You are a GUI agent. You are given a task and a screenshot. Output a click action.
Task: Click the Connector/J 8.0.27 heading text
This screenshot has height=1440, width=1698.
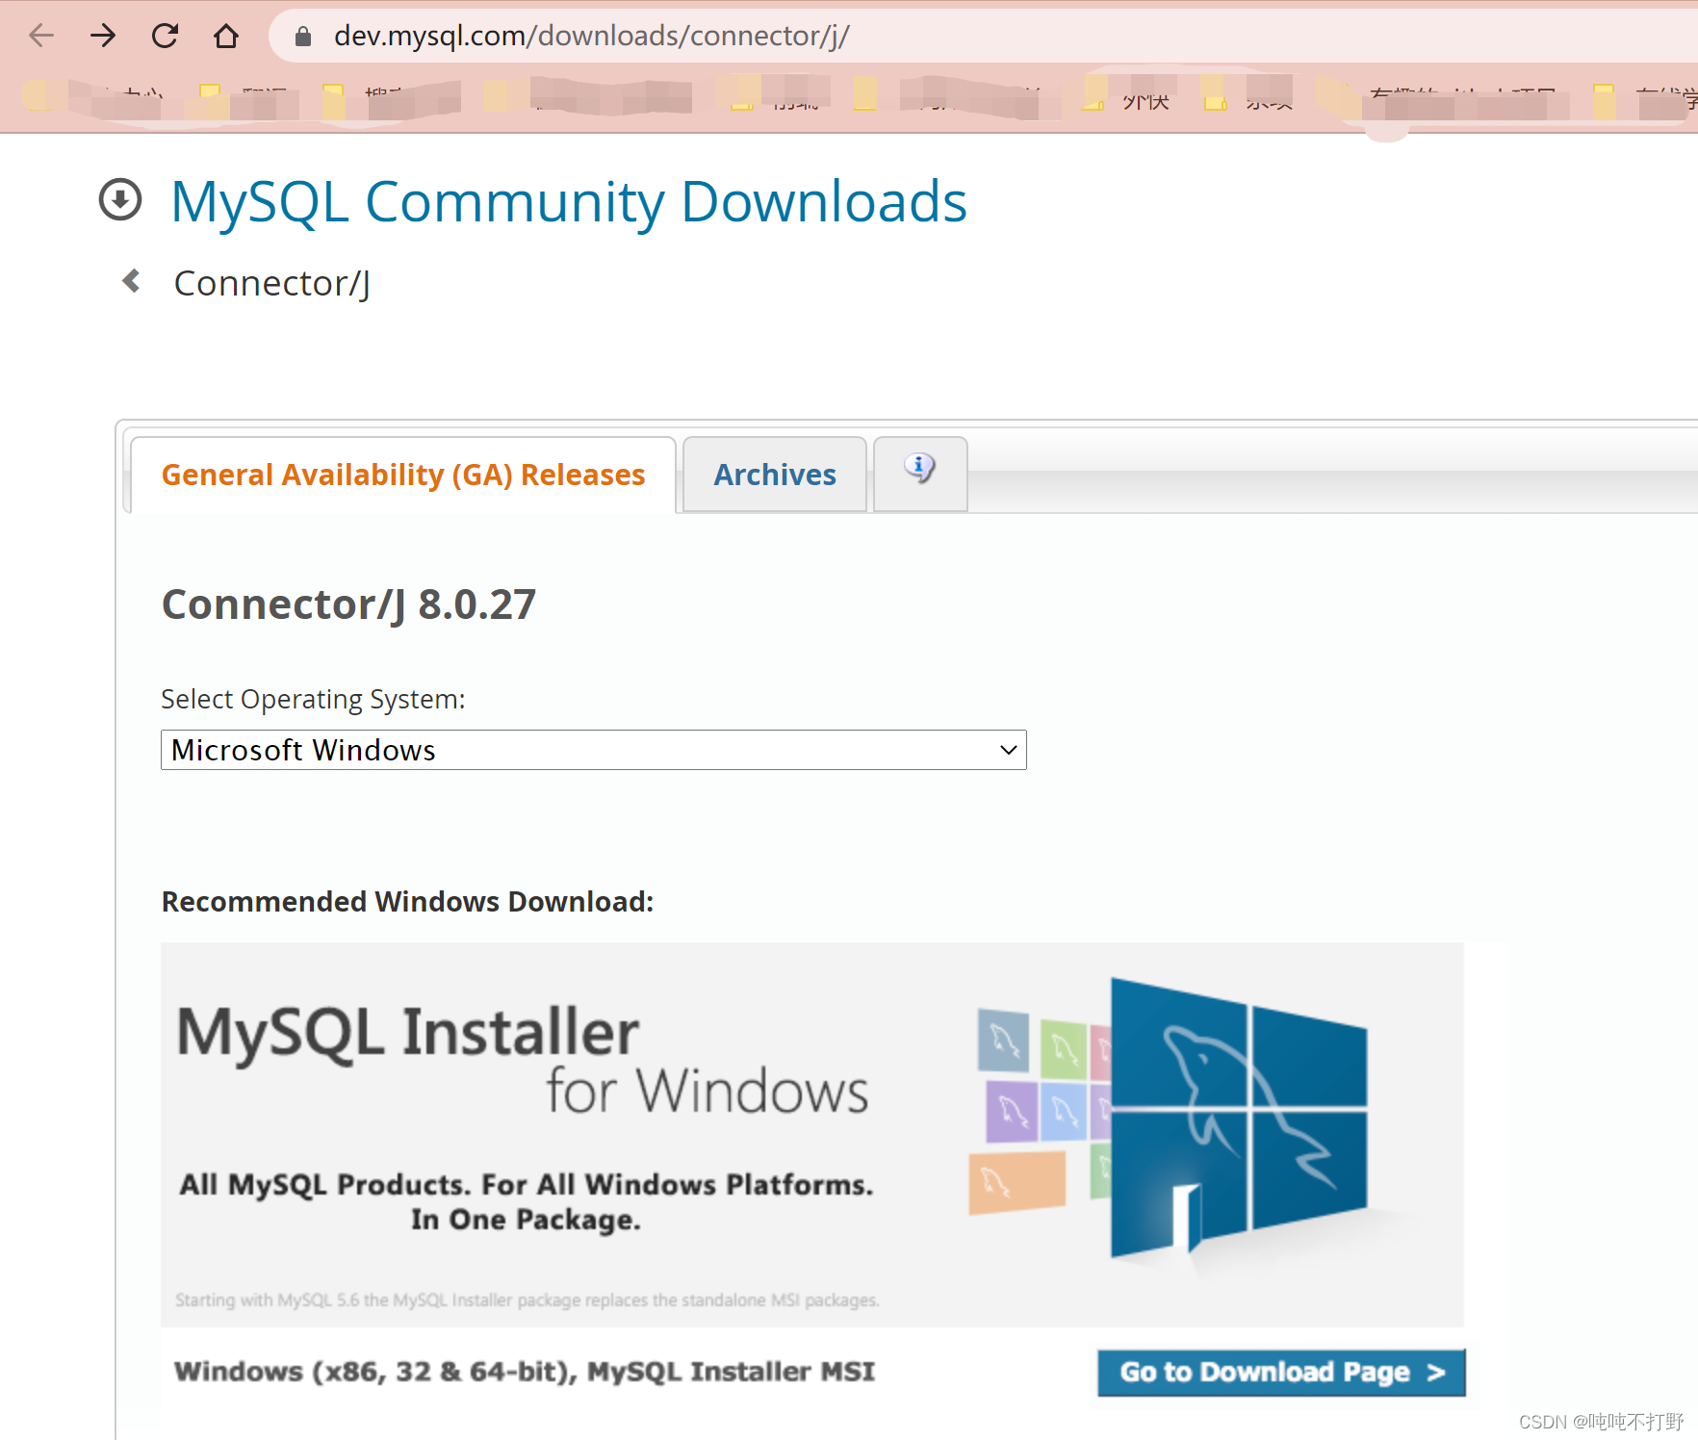[x=348, y=604]
